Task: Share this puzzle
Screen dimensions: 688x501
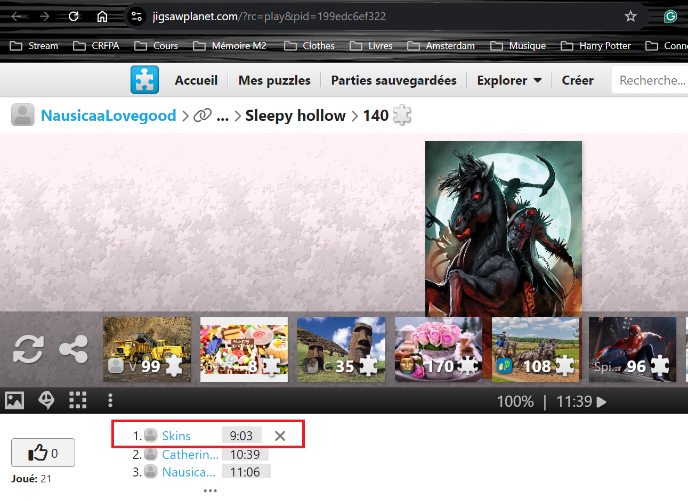Action: coord(74,349)
